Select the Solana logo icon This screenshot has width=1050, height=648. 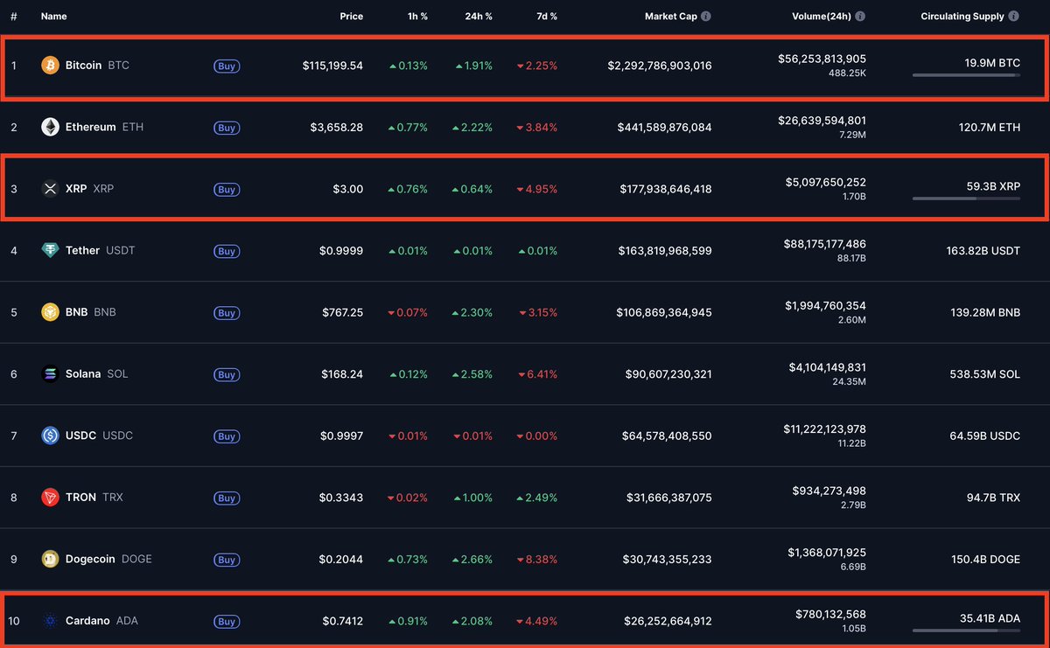(50, 374)
